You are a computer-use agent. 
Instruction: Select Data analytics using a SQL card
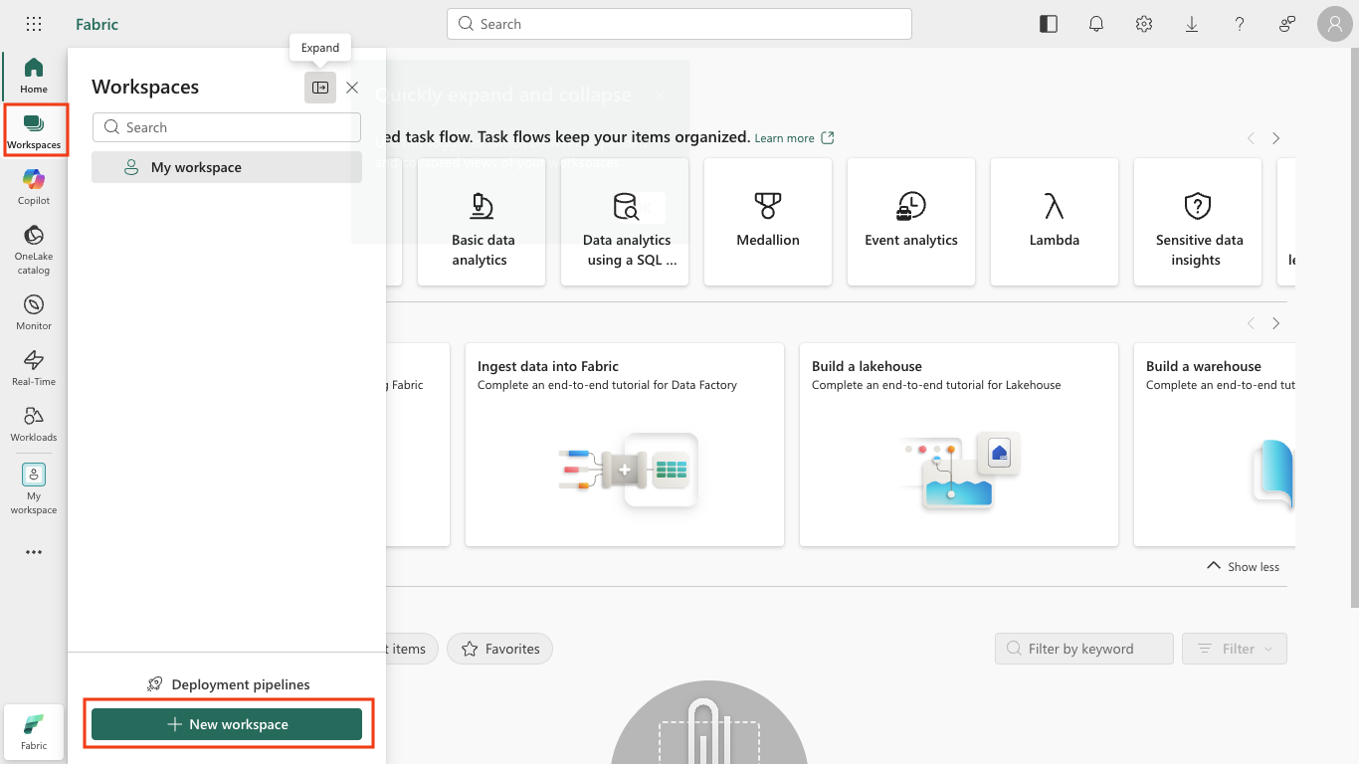(625, 222)
